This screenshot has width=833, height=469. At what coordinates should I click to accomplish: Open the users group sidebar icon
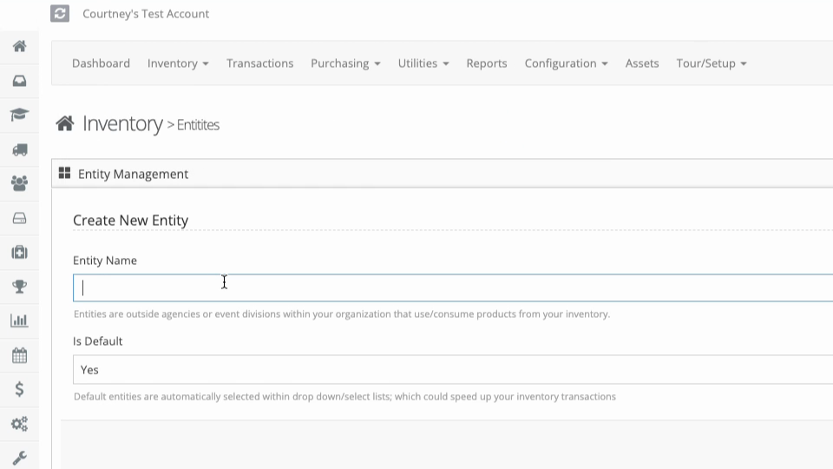tap(20, 183)
